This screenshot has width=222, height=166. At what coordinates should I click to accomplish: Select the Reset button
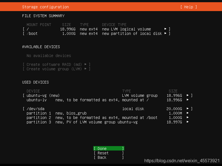pos(109,153)
